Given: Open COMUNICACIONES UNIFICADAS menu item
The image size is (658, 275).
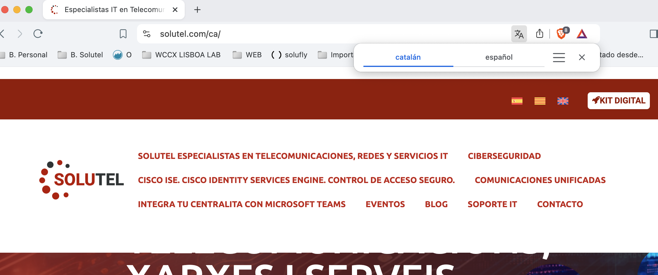Looking at the screenshot, I should point(540,180).
